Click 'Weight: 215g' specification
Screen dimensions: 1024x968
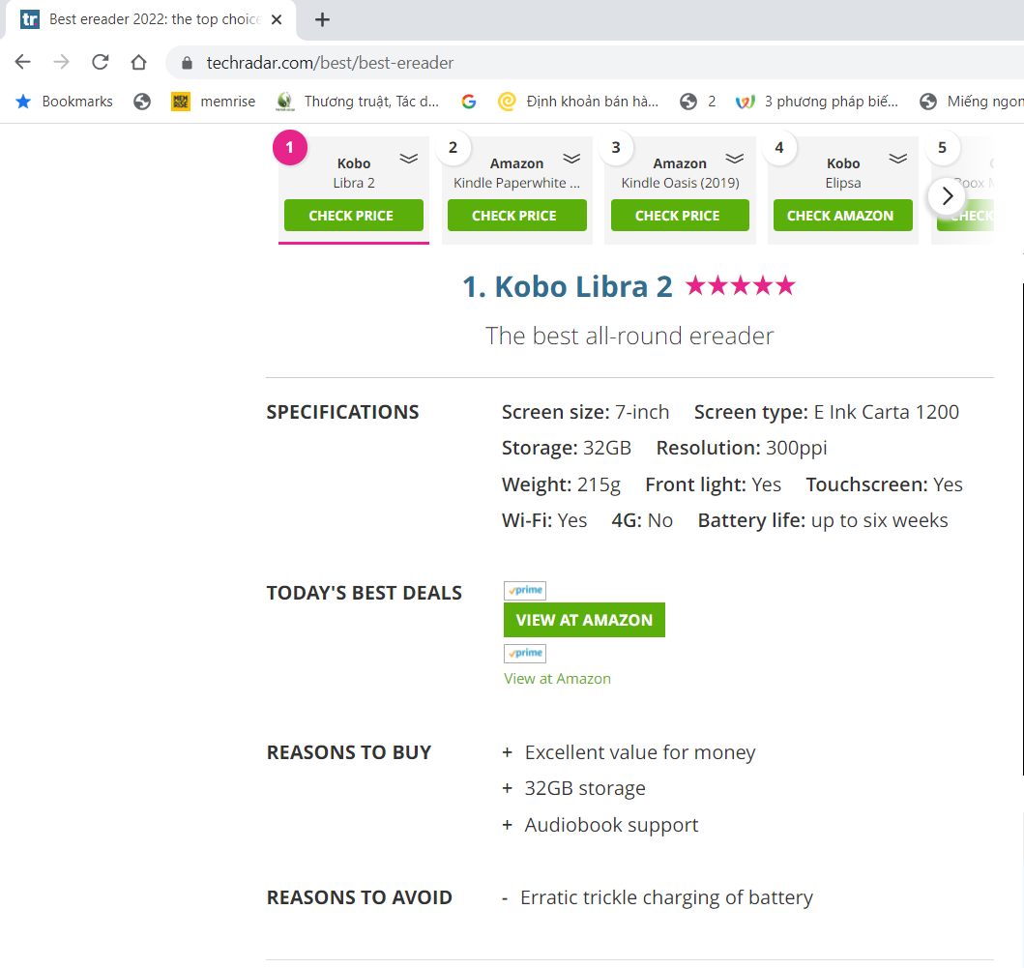pyautogui.click(x=561, y=484)
